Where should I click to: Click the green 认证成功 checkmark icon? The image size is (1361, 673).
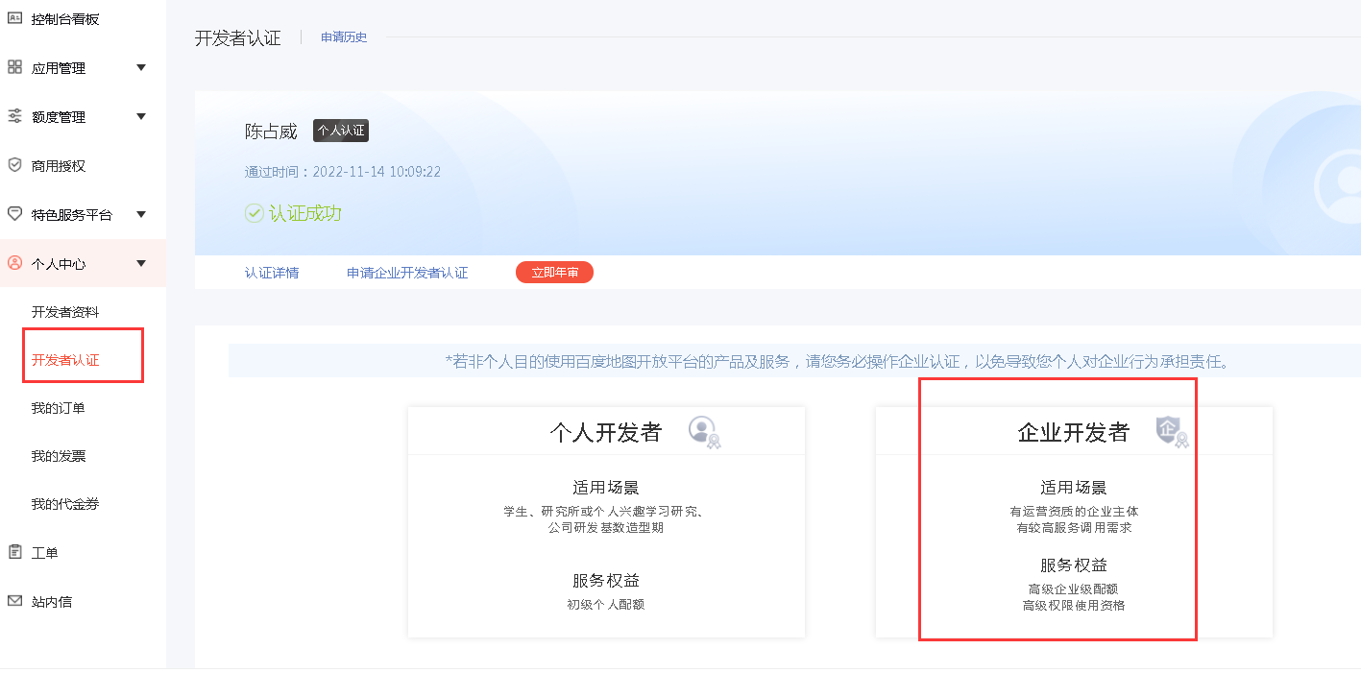point(254,213)
